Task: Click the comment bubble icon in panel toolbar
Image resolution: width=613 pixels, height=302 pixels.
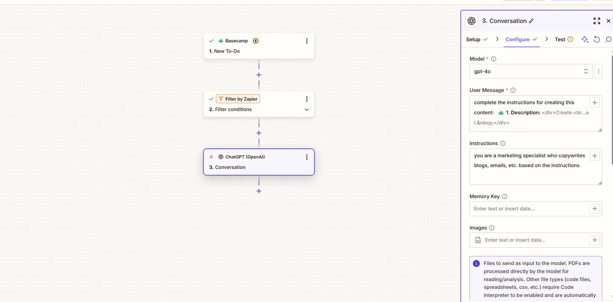Action: pyautogui.click(x=608, y=39)
